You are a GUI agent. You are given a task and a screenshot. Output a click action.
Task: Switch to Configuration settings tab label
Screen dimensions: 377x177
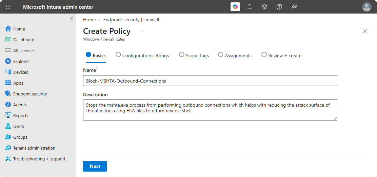tap(145, 56)
